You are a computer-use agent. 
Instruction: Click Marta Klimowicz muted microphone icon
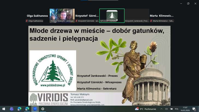[151, 21]
